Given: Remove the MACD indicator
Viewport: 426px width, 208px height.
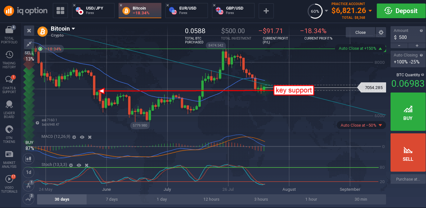Looking at the screenshot, I should [90, 137].
